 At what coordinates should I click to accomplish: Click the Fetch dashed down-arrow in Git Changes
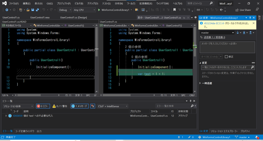238,33
